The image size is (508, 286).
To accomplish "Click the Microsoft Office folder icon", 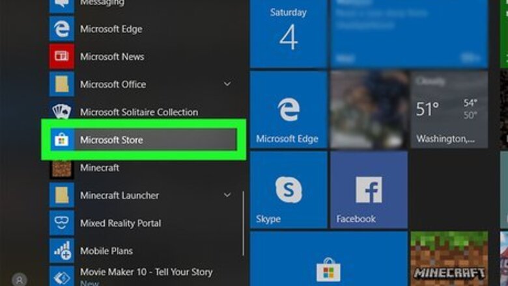I will (x=62, y=84).
